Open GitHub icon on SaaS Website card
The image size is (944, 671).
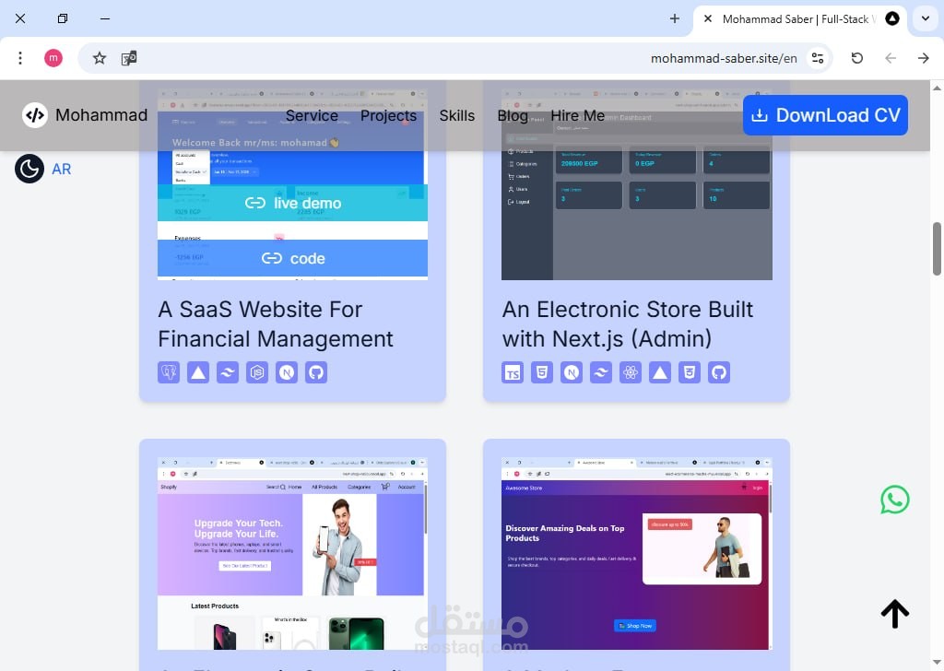(316, 372)
